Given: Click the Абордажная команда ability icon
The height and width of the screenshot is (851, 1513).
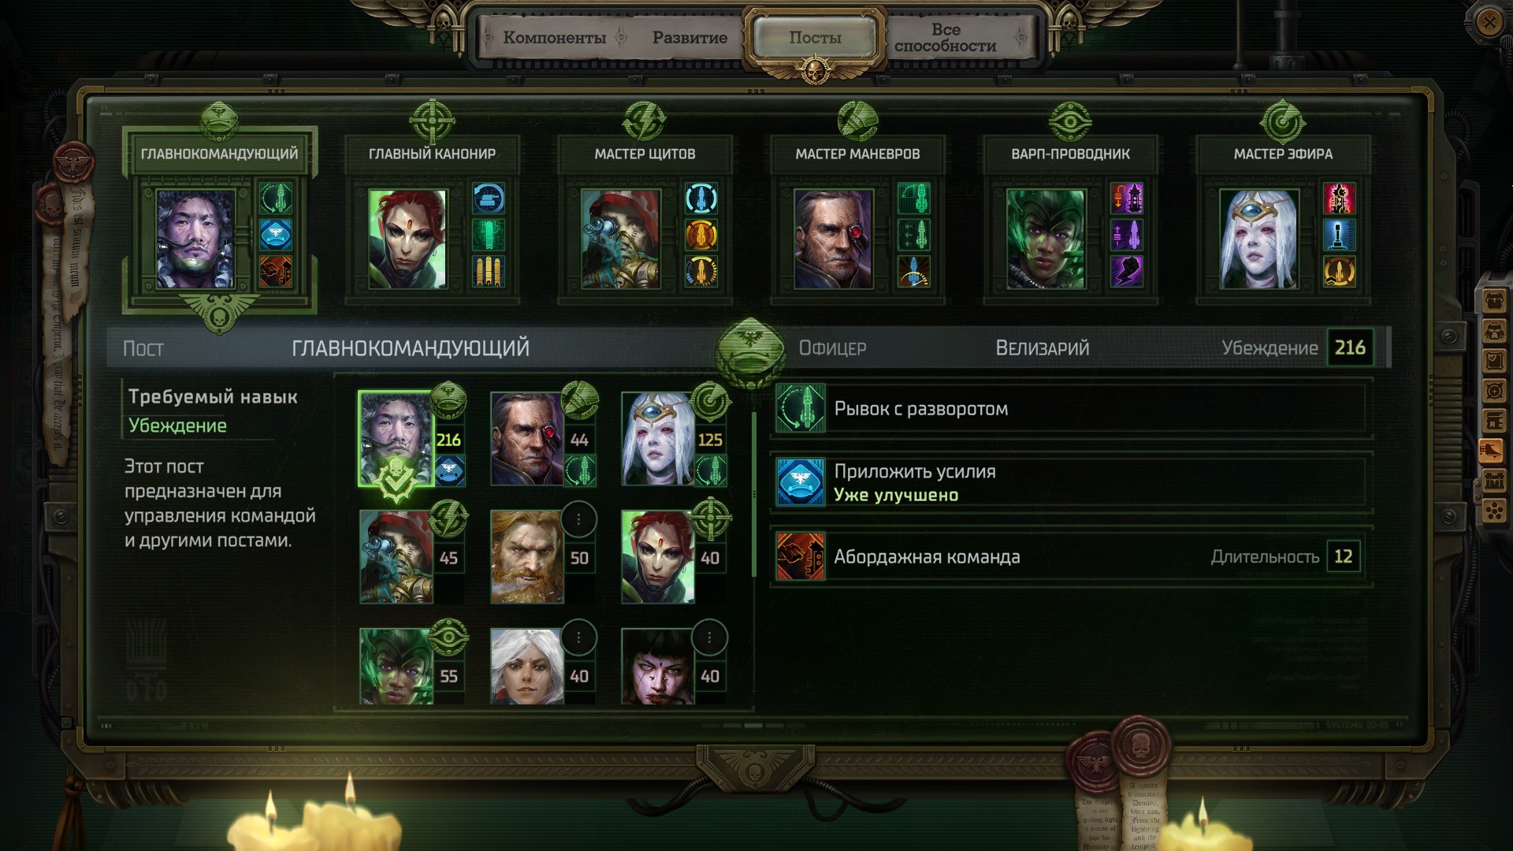Looking at the screenshot, I should point(800,556).
